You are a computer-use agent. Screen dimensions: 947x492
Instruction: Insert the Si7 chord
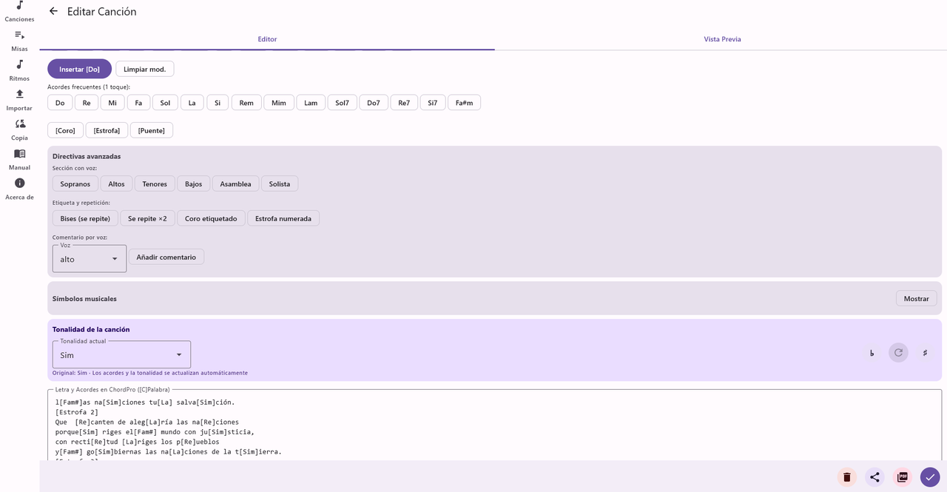(433, 103)
